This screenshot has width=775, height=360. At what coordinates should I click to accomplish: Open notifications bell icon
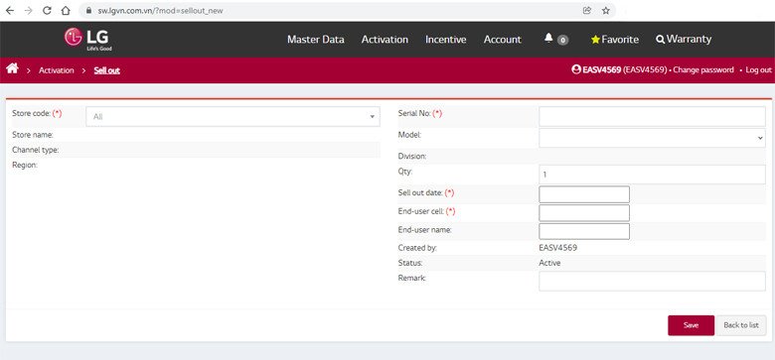pos(548,38)
